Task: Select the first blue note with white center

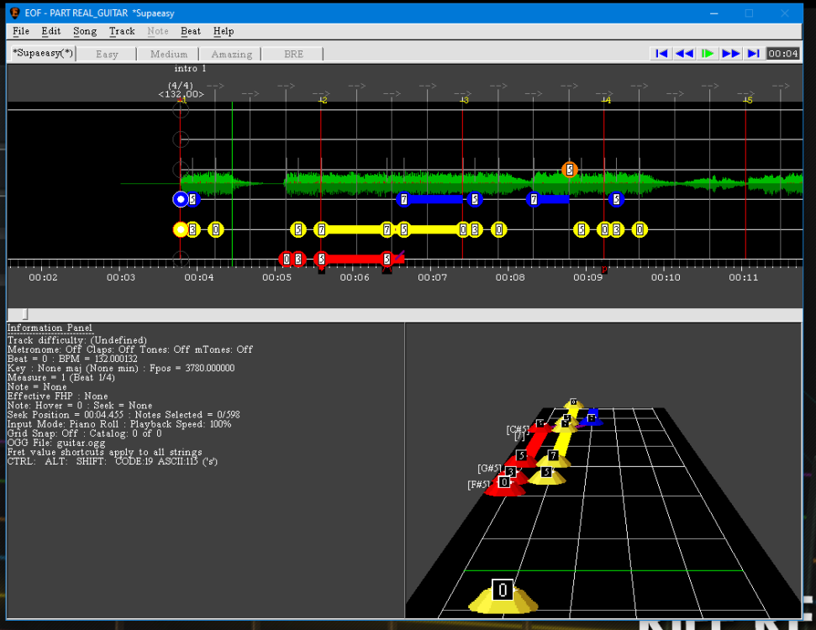Action: (180, 199)
